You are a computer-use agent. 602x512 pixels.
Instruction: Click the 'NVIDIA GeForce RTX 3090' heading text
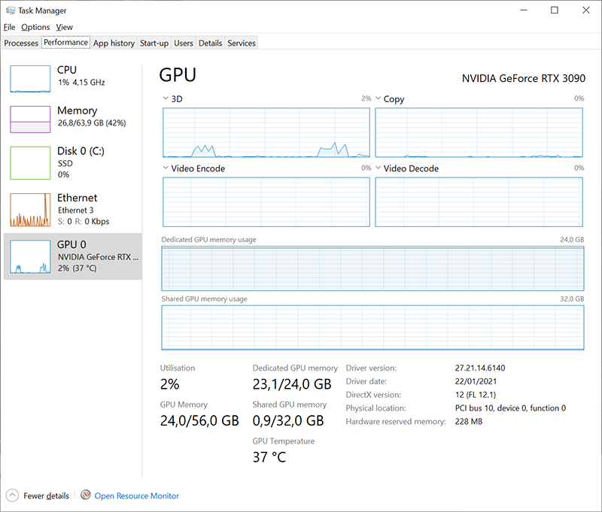pyautogui.click(x=523, y=78)
